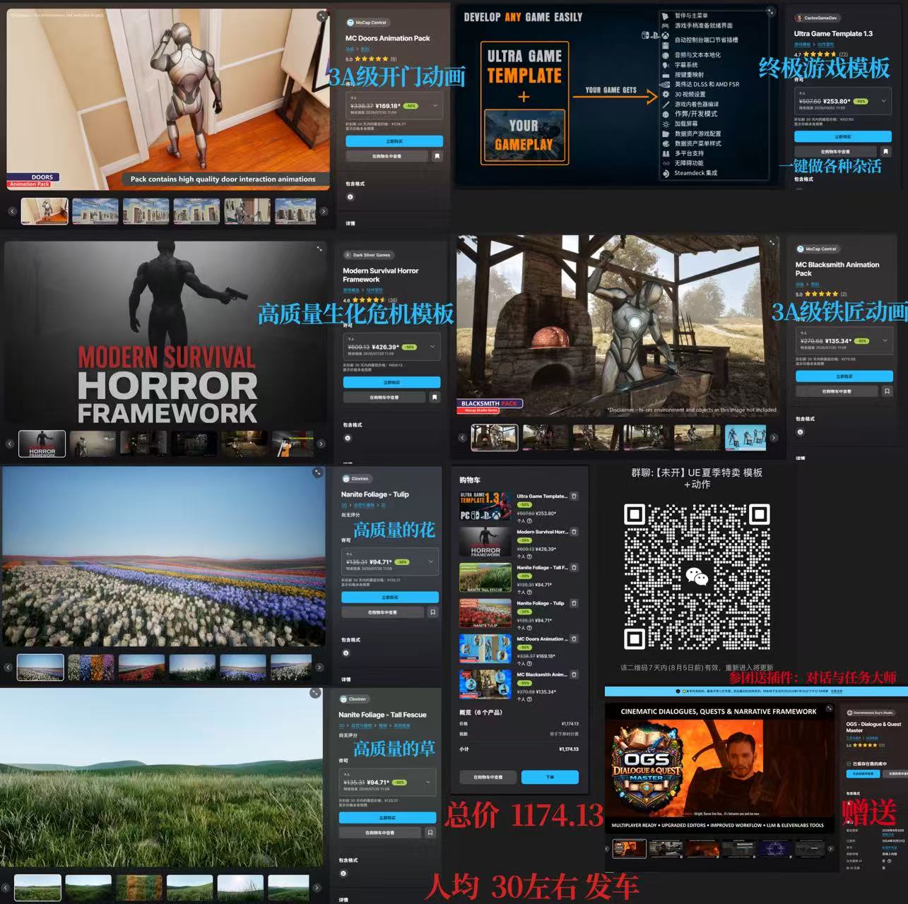This screenshot has height=904, width=908.
Task: Remove MC Doors Animation from cart
Action: [x=574, y=638]
